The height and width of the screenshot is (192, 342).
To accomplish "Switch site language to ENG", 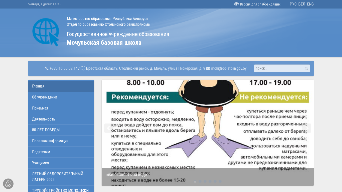I will (310, 4).
